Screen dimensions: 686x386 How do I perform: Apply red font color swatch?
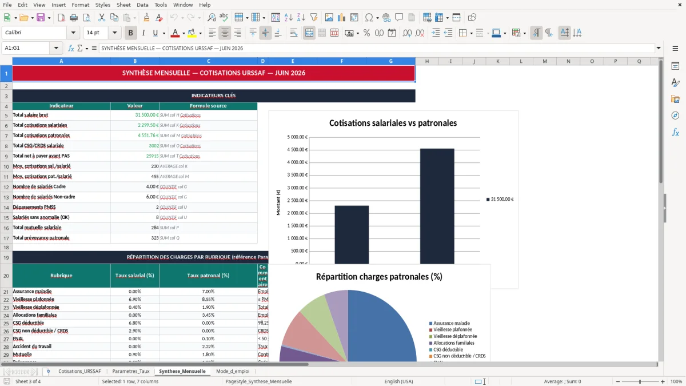coord(175,33)
